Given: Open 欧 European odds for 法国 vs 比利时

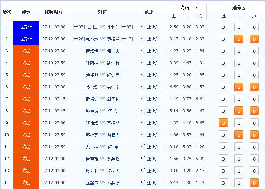Looking at the screenshot, I should (155, 27).
